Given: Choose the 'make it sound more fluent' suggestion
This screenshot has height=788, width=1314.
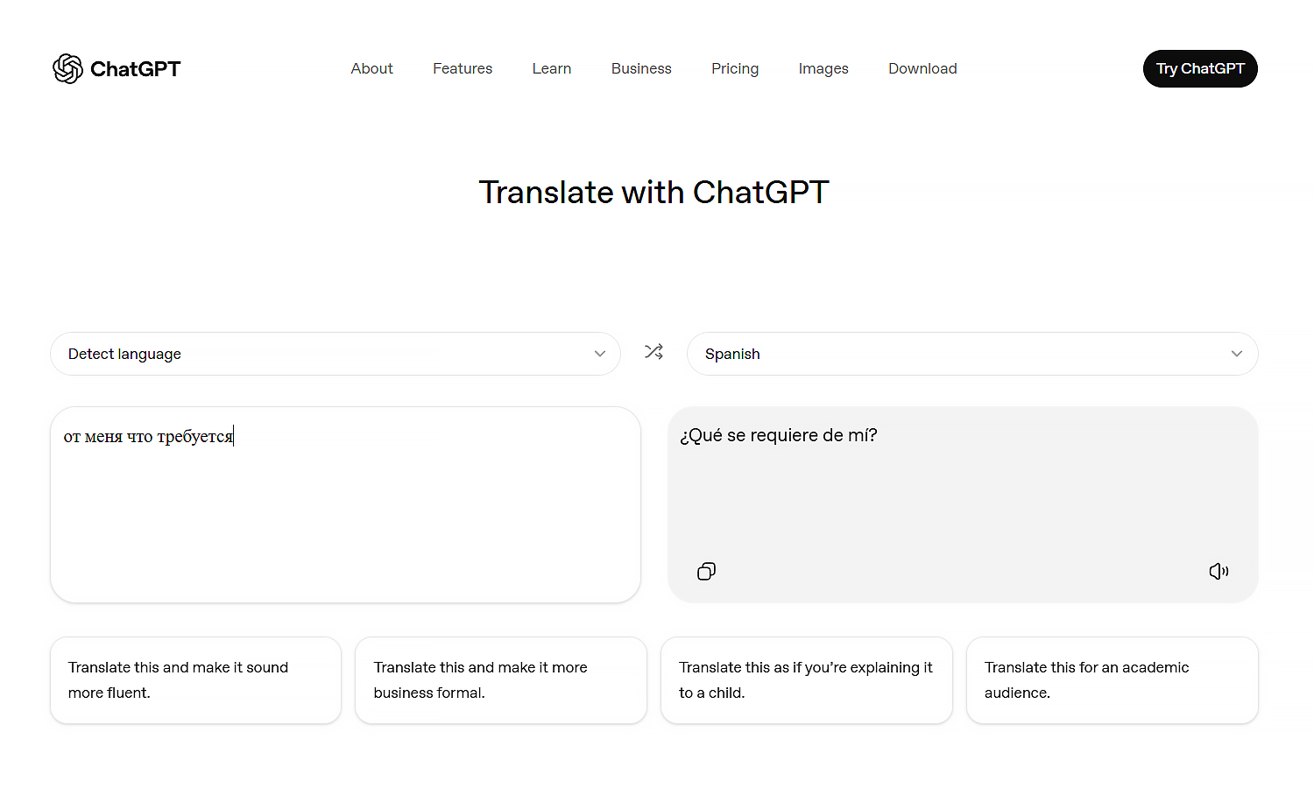Looking at the screenshot, I should pos(195,680).
